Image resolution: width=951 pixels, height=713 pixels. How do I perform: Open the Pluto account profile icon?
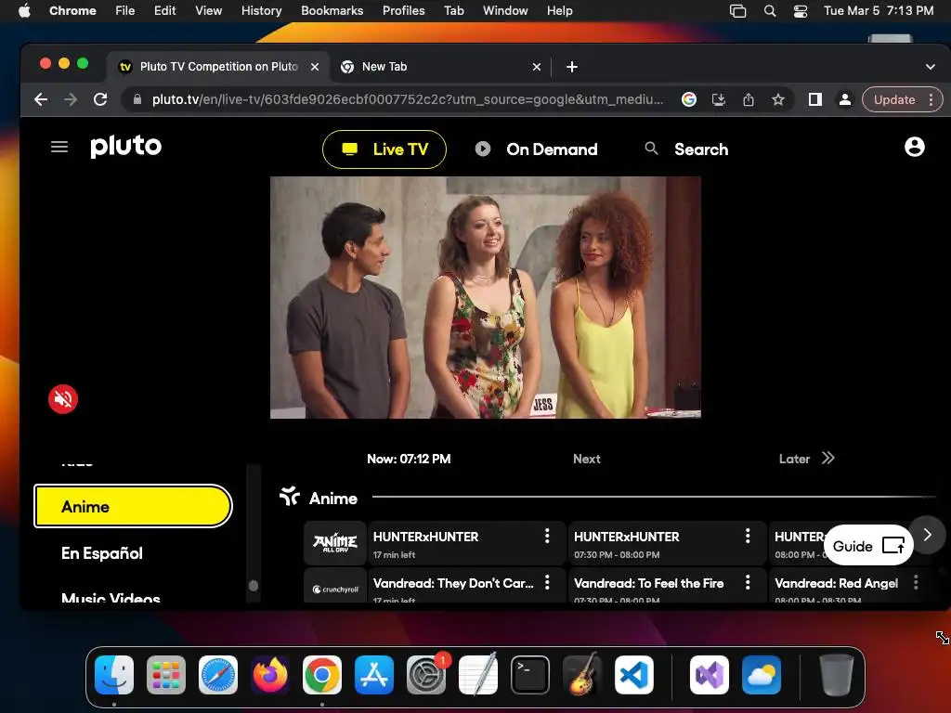[x=914, y=147]
